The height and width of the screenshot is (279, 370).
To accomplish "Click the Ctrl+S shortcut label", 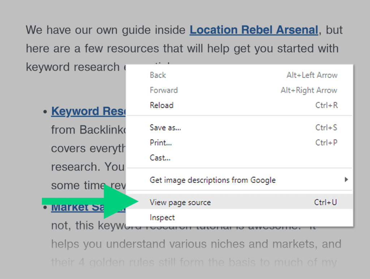I will (326, 127).
